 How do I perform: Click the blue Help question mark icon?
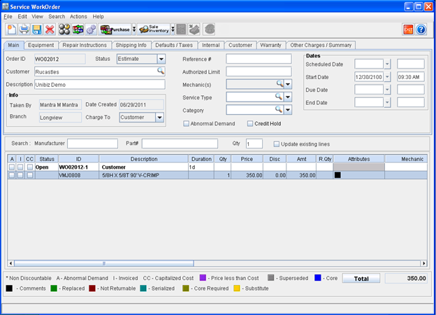(x=421, y=29)
